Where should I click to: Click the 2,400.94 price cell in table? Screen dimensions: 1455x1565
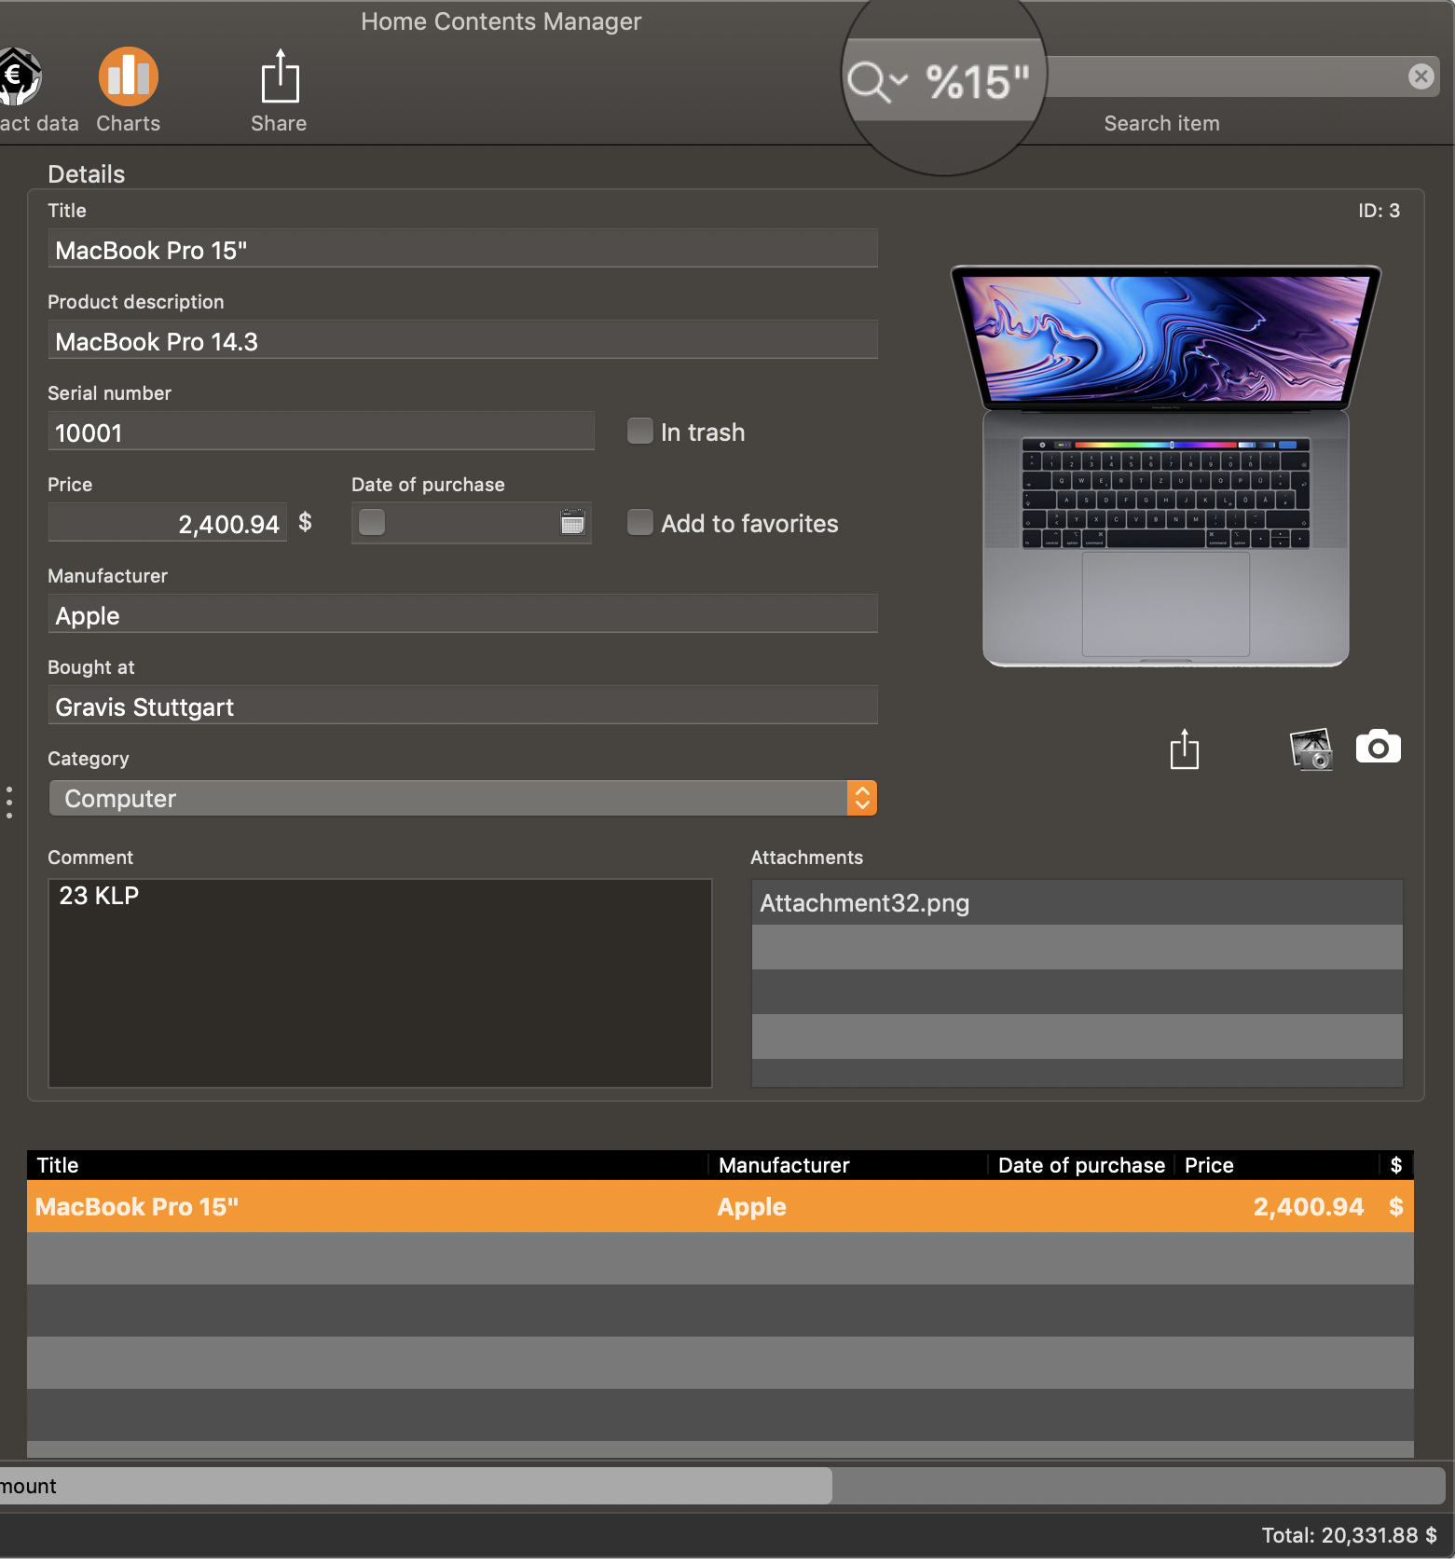tap(1309, 1207)
